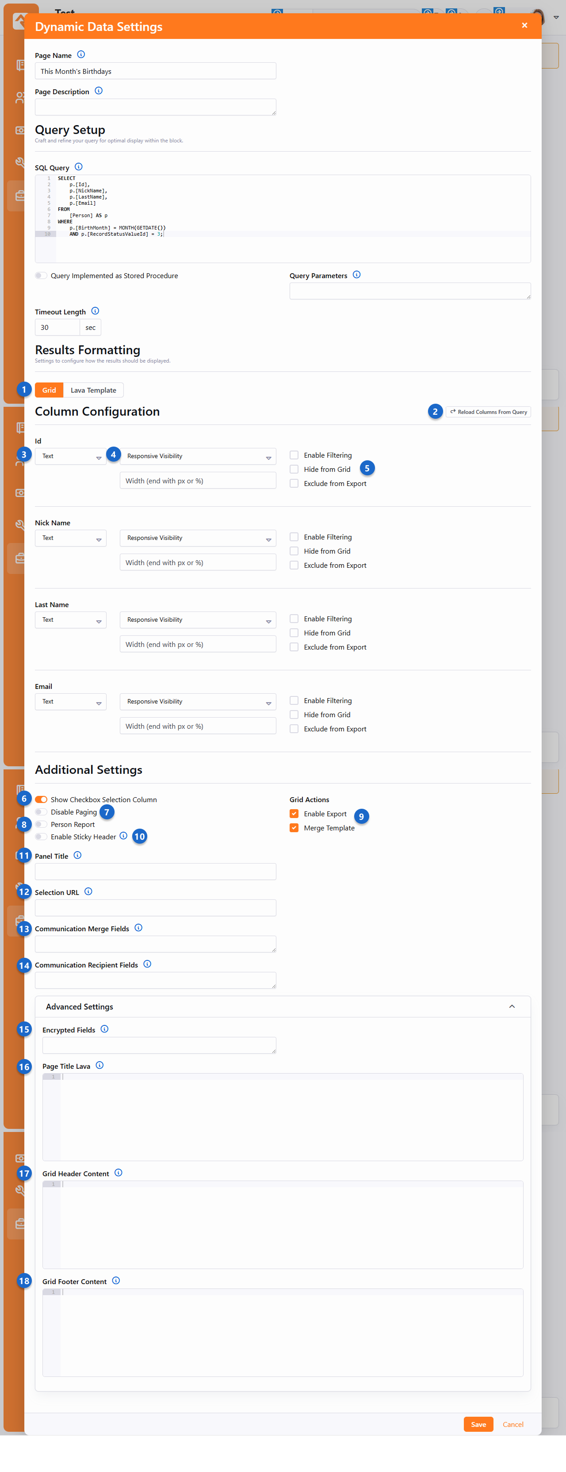Uncheck the Merge Template checkbox
The width and height of the screenshot is (566, 1472).
pos(294,828)
